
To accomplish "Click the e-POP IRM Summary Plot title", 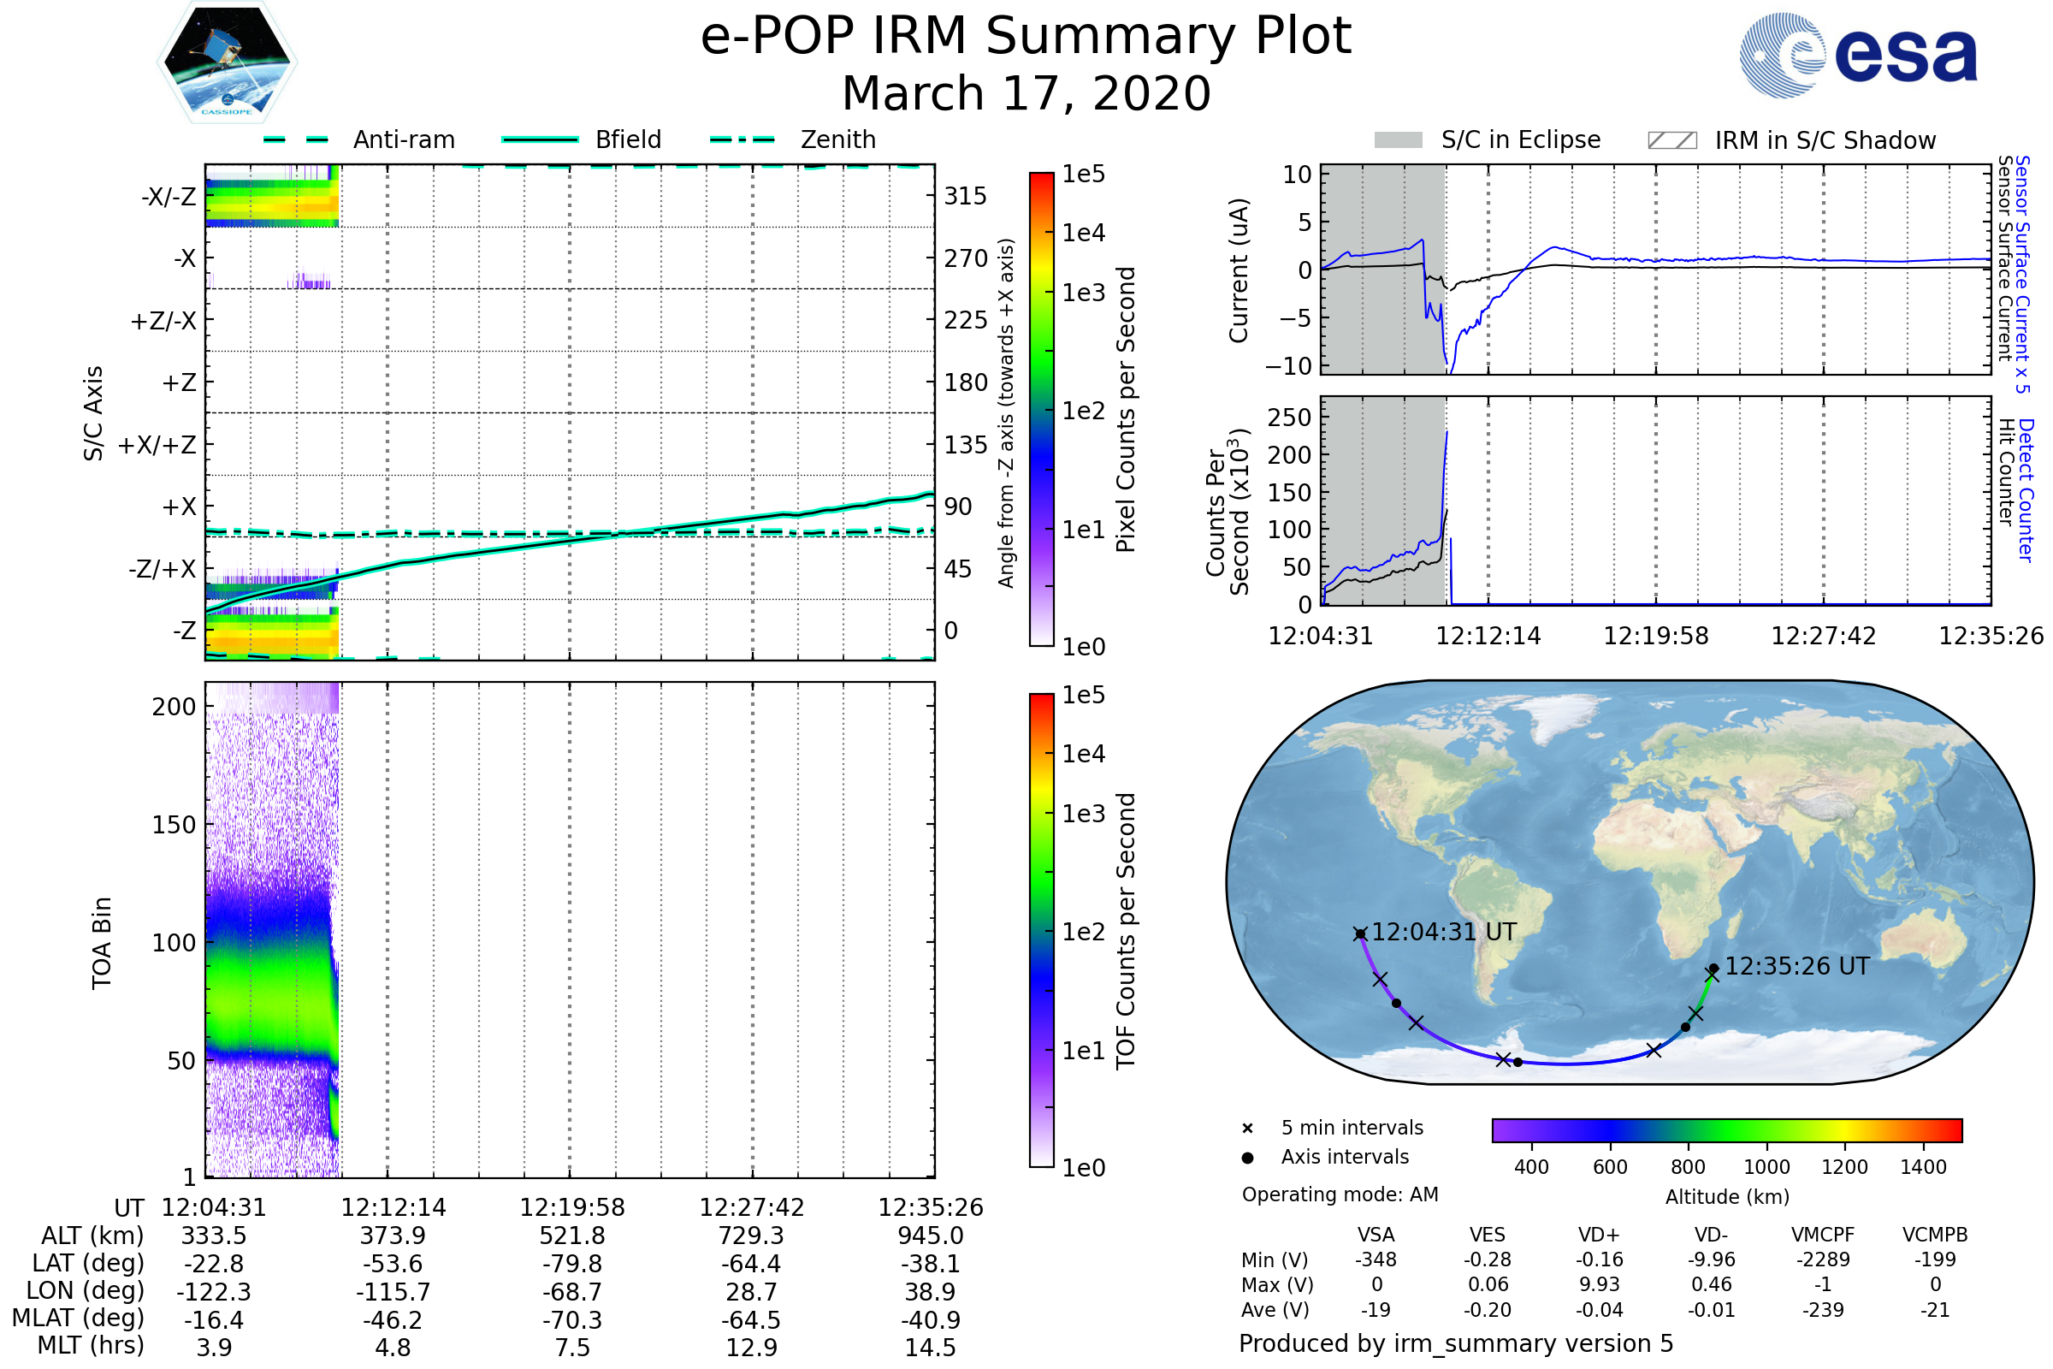I will pos(1026,37).
